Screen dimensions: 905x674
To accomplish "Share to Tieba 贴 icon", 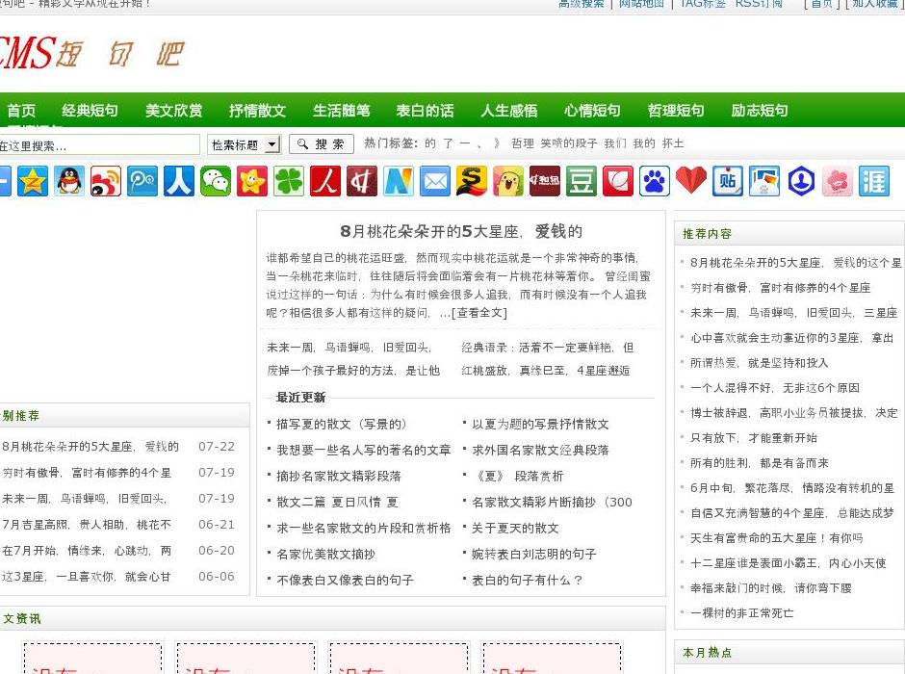I will click(728, 181).
